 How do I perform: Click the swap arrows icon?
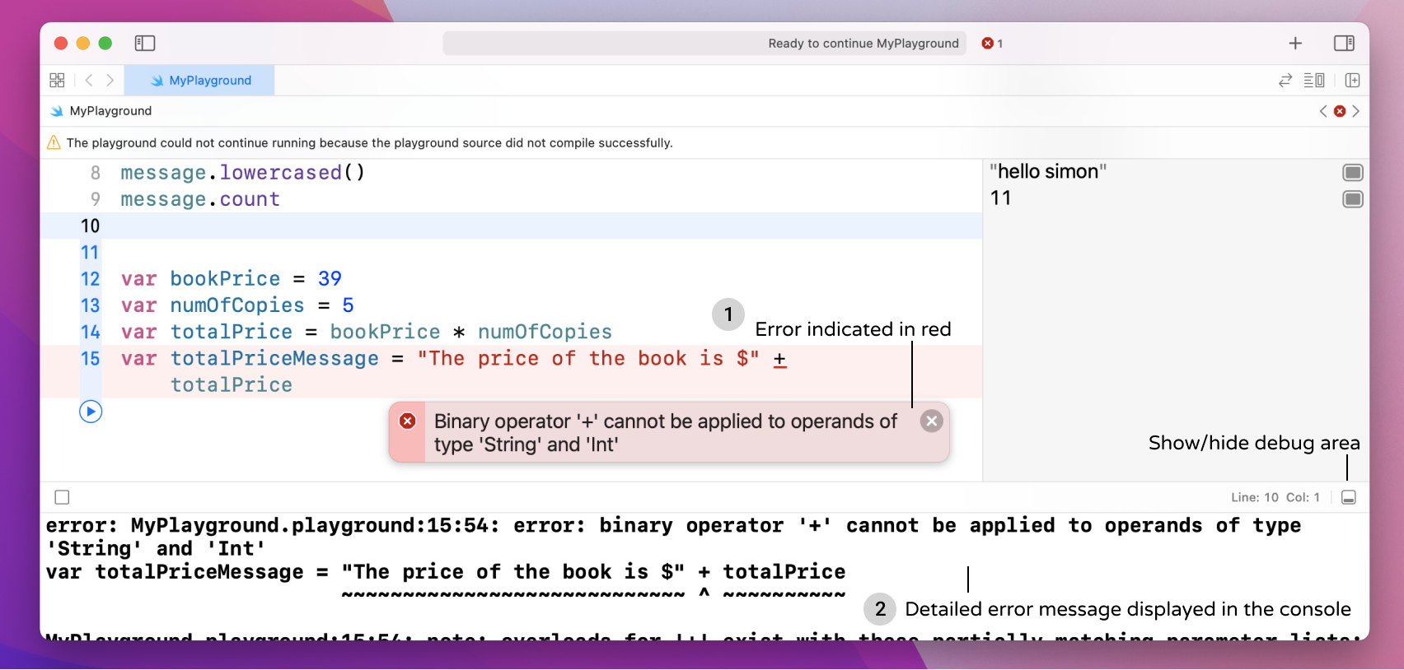coord(1285,80)
